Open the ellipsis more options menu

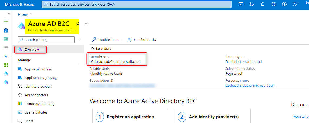pyautogui.click(x=86, y=24)
